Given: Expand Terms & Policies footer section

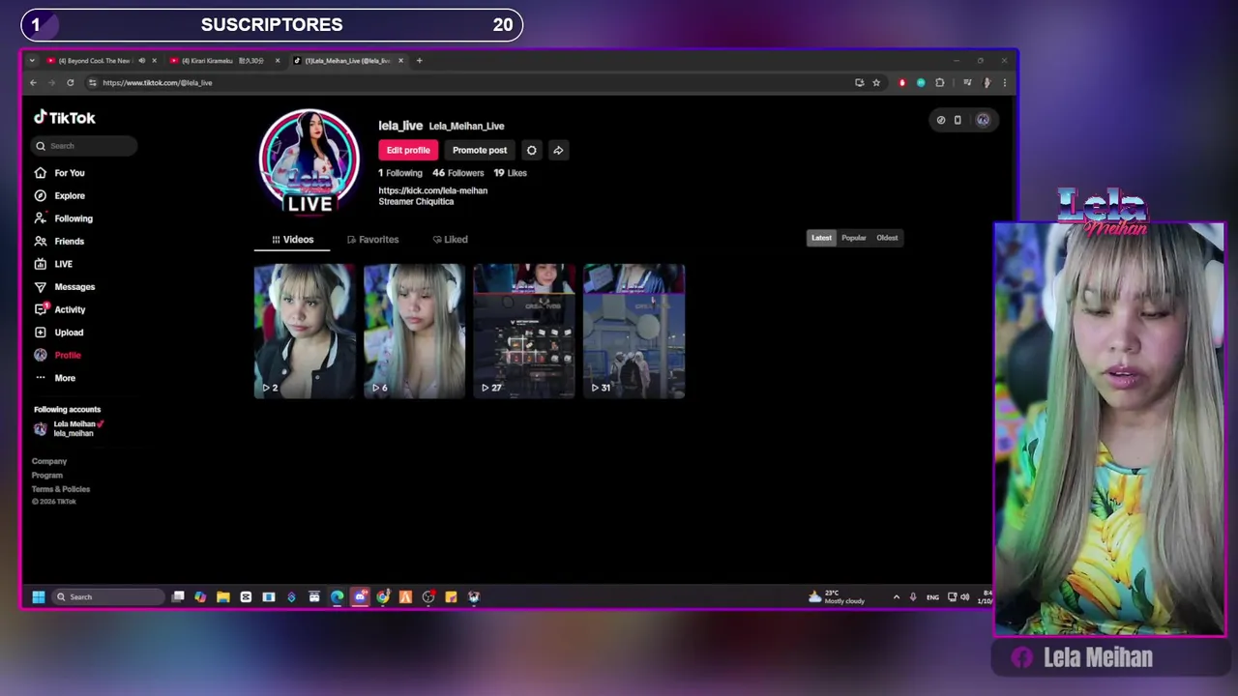Looking at the screenshot, I should click(60, 489).
